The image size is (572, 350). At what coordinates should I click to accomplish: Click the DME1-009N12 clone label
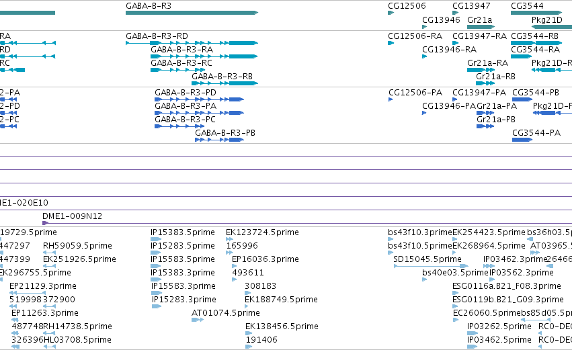(x=72, y=216)
